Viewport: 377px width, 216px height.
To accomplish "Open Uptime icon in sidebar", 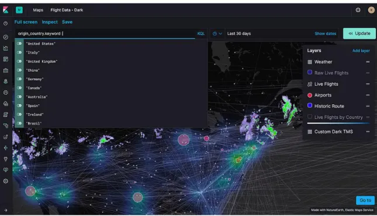I will click(x=5, y=137).
